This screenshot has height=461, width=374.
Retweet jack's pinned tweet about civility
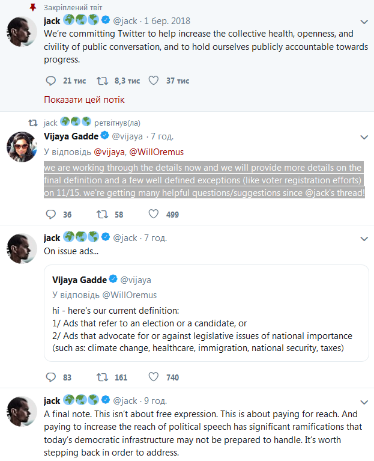[x=103, y=81]
